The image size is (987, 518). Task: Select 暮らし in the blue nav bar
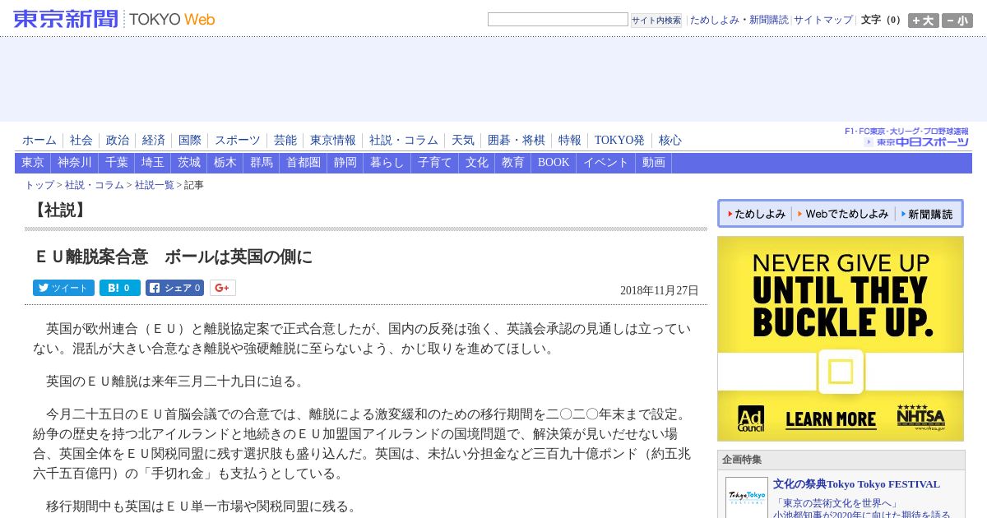point(387,163)
